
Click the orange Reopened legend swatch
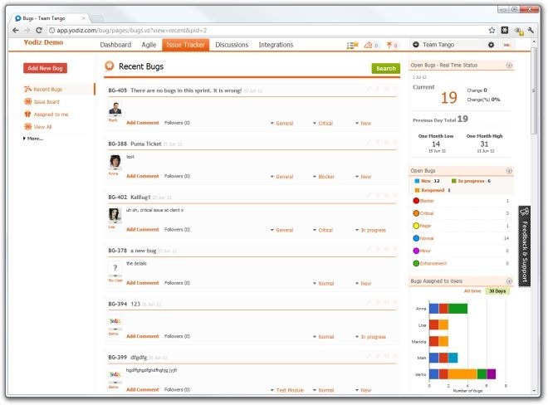417,190
